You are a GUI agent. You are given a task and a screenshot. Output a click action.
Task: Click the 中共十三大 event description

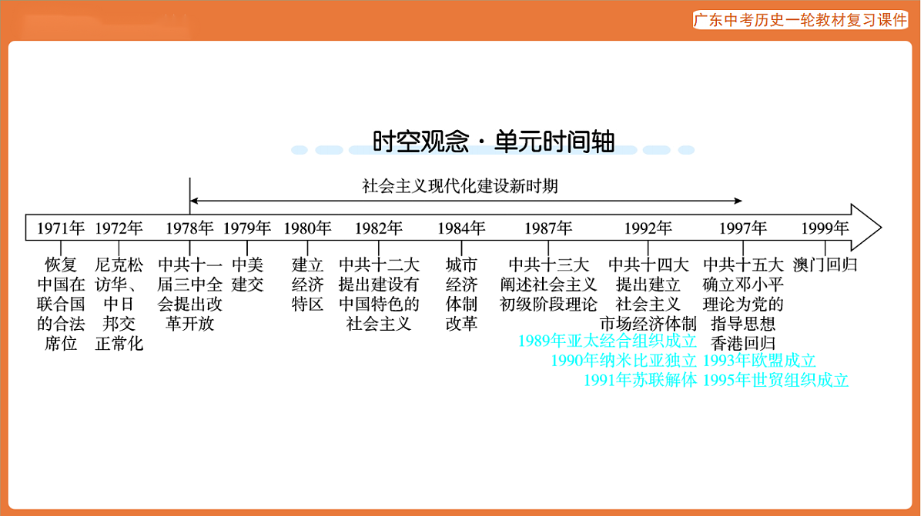pyautogui.click(x=548, y=285)
